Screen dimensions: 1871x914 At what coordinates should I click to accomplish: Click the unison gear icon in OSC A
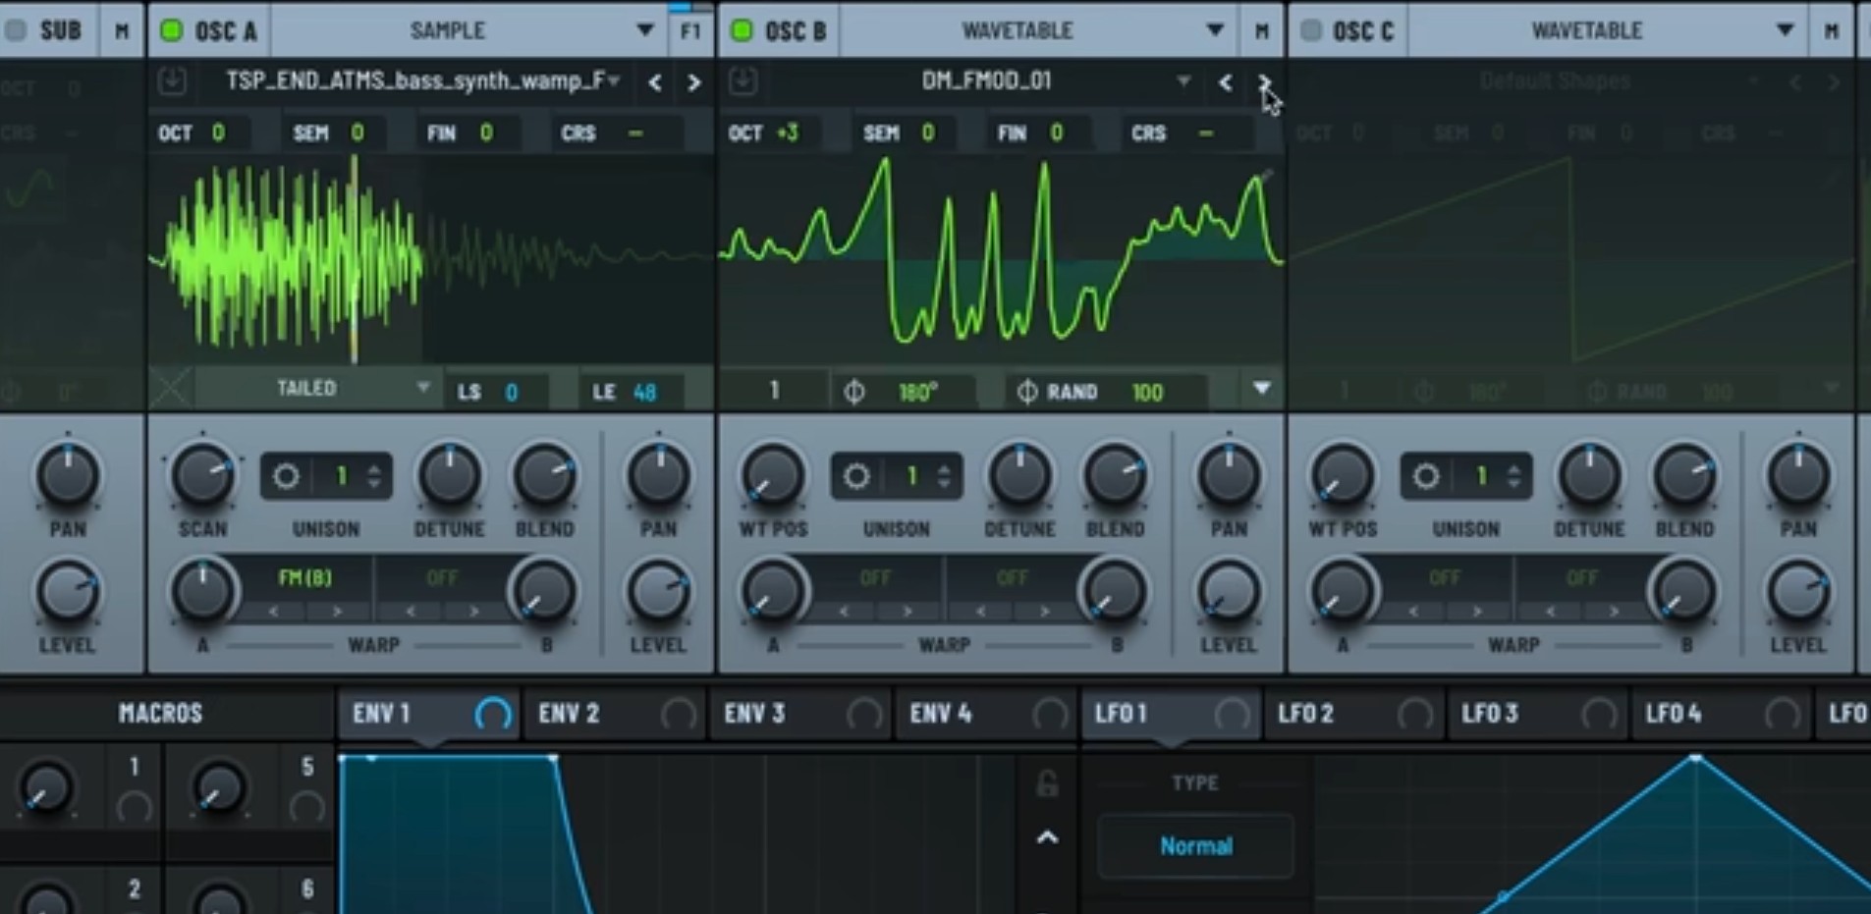pyautogui.click(x=286, y=476)
